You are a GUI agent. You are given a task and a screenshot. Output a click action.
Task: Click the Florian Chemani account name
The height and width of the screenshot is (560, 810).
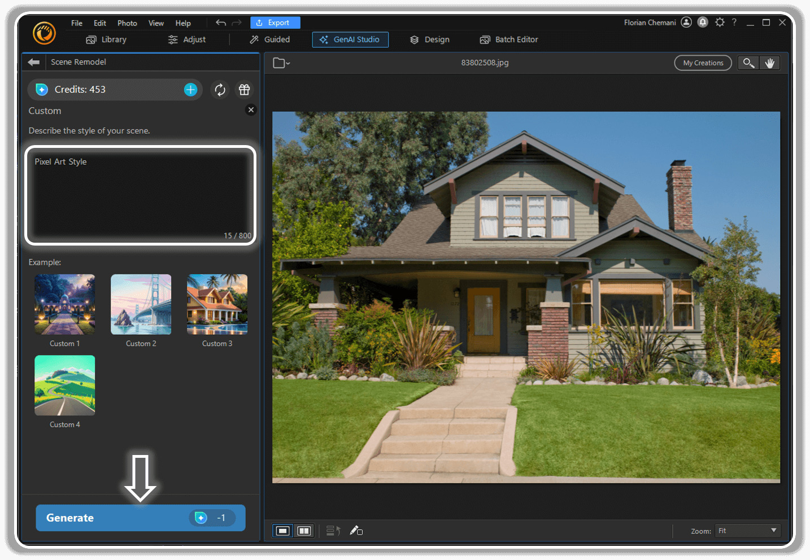650,23
